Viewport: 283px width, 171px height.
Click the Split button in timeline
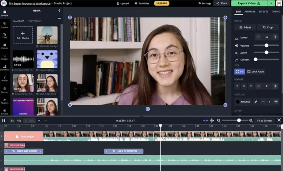tap(29, 121)
